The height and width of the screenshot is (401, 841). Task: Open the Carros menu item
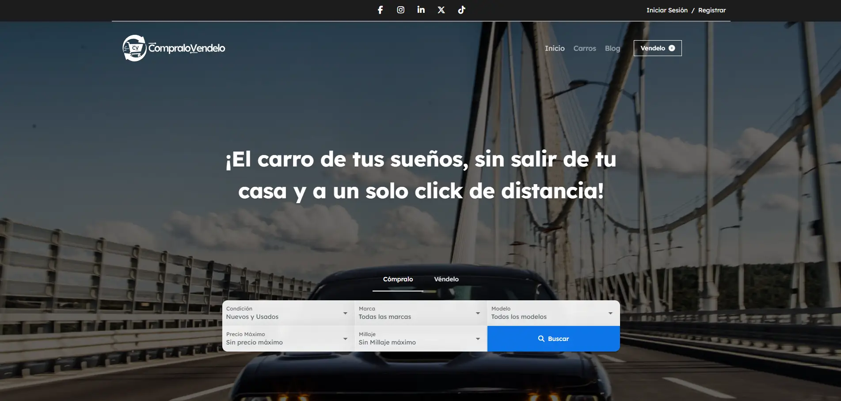(585, 48)
